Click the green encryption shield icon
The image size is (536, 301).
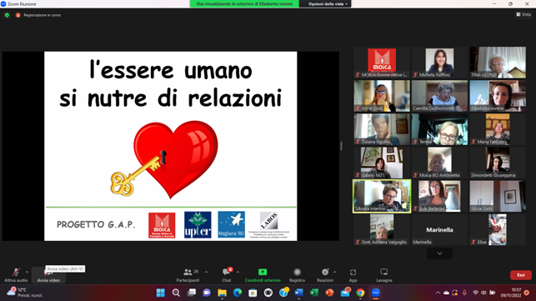(7, 15)
